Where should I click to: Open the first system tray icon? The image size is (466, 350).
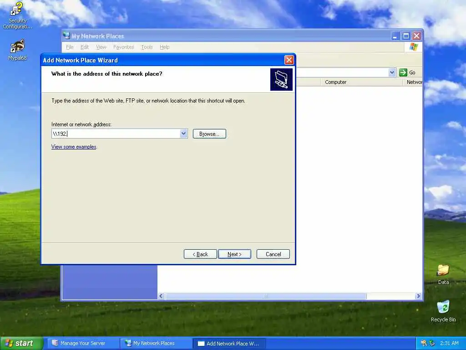pos(424,343)
